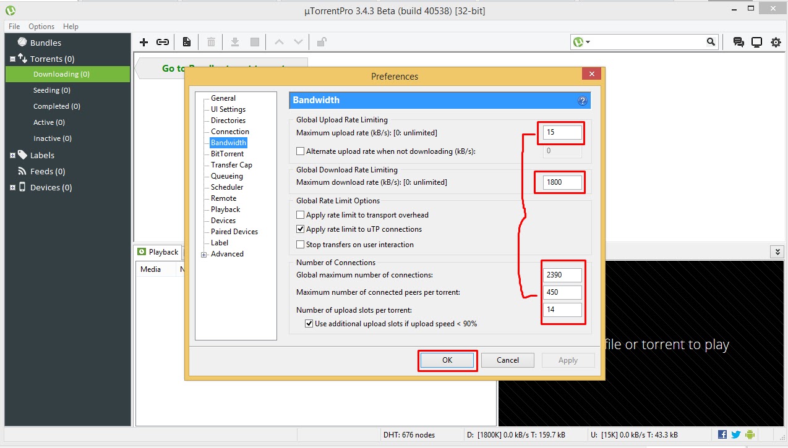
Task: Click the Twitter icon in status bar
Action: (736, 434)
